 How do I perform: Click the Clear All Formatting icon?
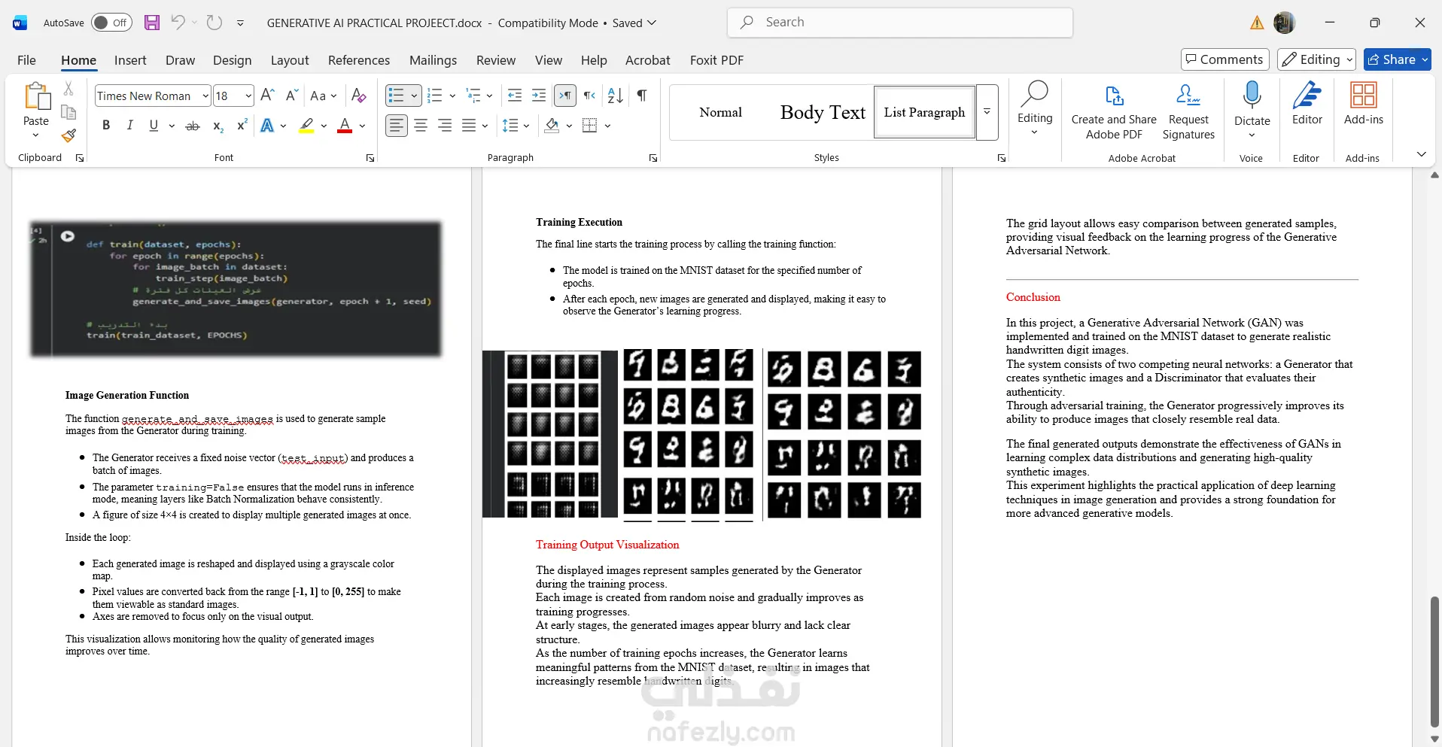pos(359,96)
